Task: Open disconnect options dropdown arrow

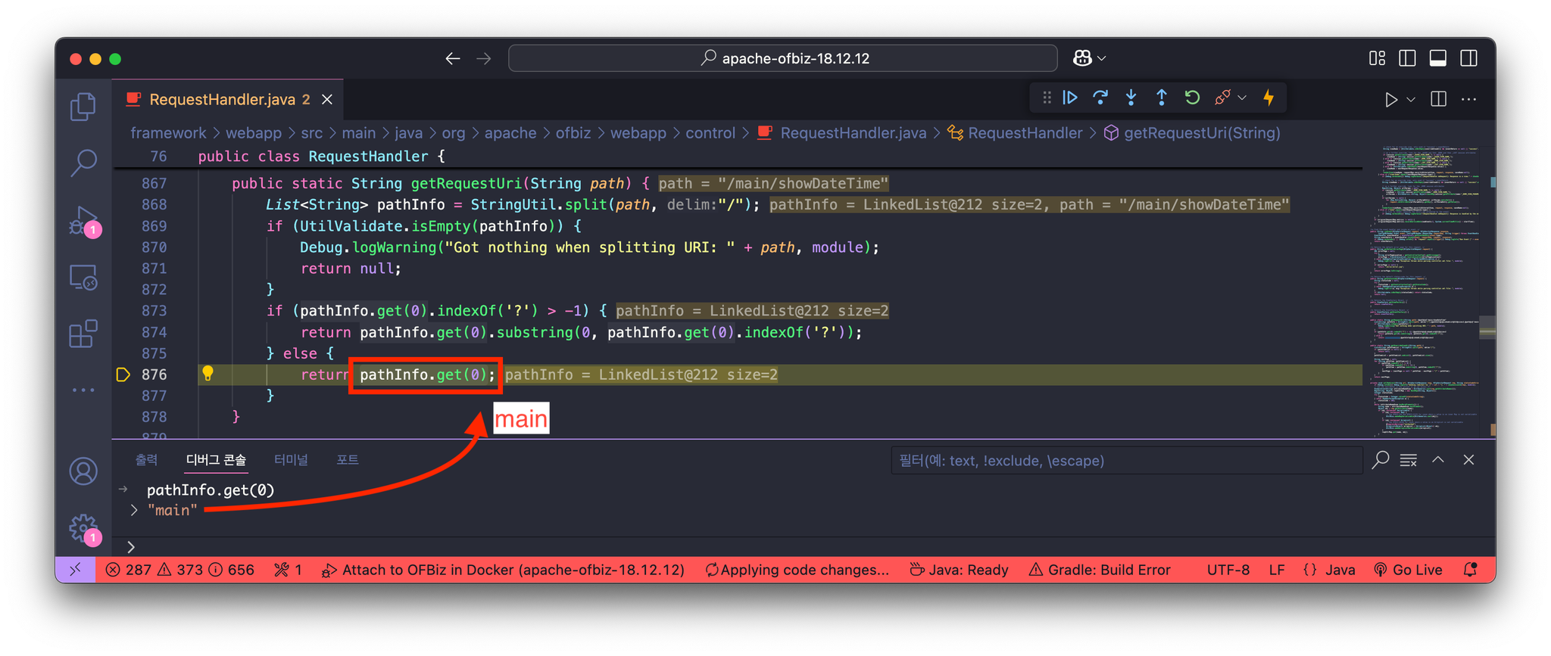Action: coord(1242,98)
